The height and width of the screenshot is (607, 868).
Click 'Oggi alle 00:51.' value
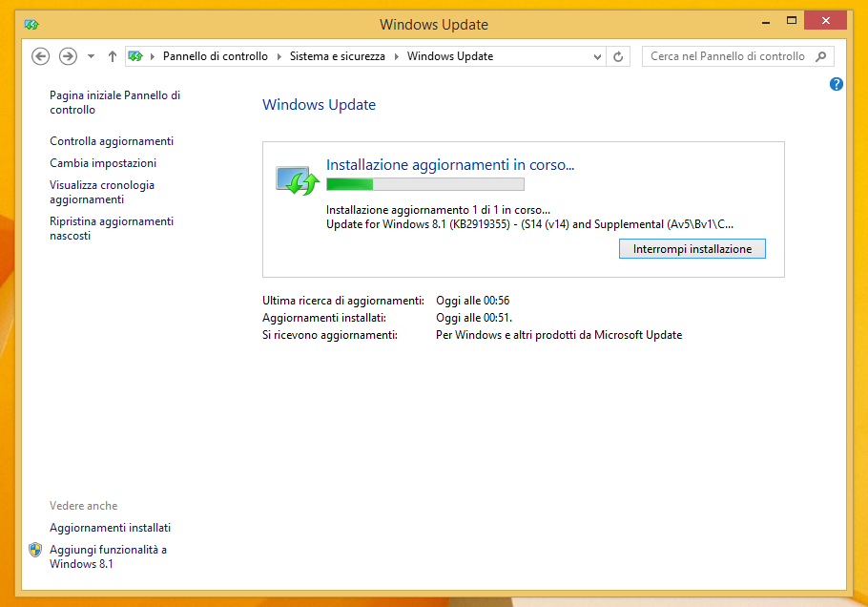coord(474,318)
